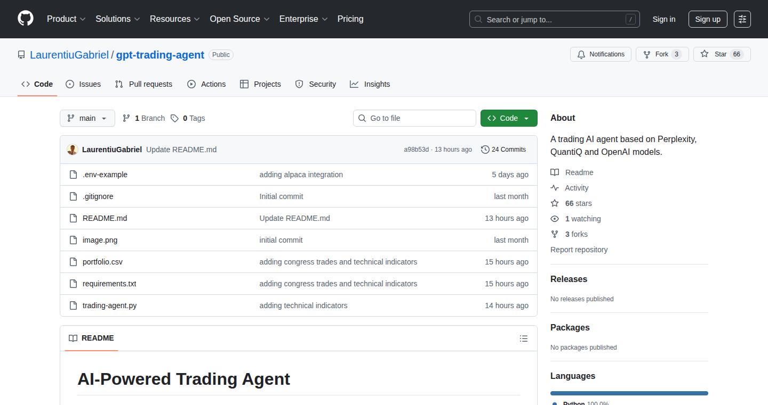The width and height of the screenshot is (768, 405).
Task: Click the fork icon beside 3 forks
Action: [555, 234]
